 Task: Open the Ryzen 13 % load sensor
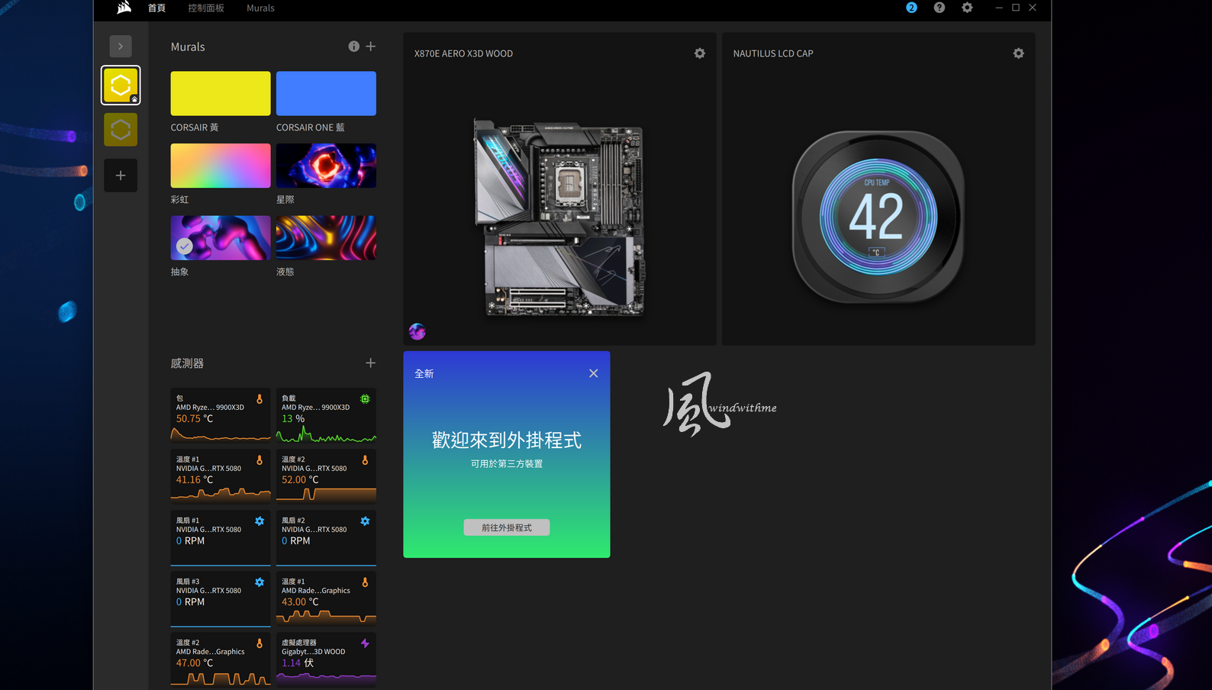point(326,416)
